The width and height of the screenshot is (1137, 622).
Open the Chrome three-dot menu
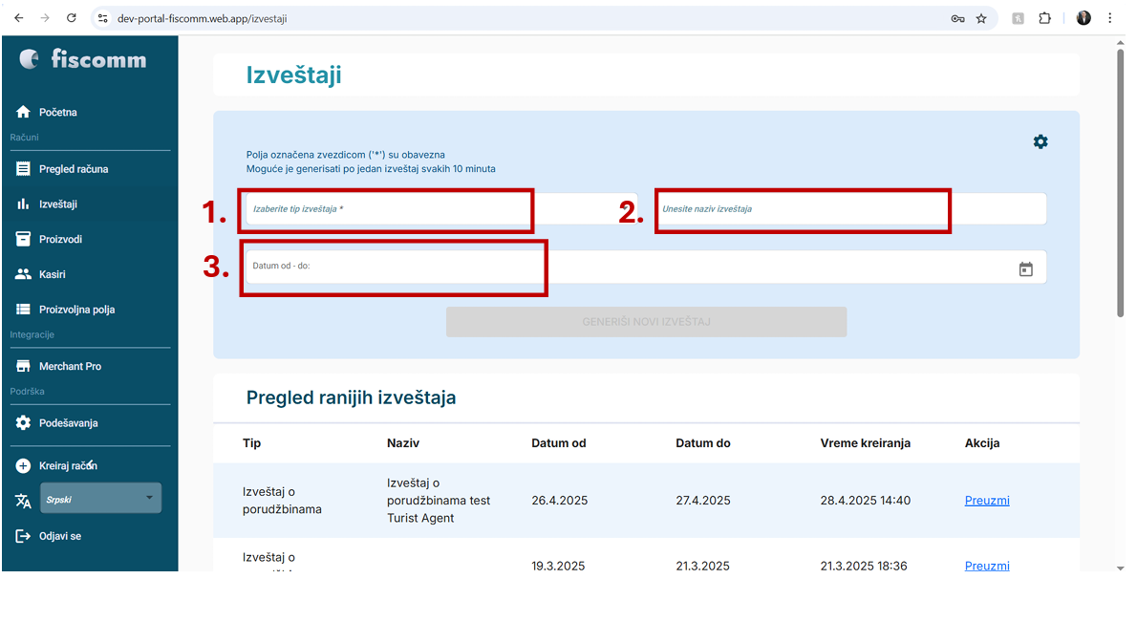(1109, 18)
